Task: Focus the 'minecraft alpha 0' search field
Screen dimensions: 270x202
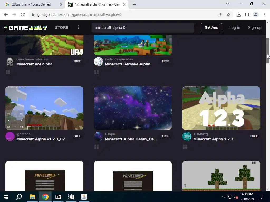Action: [143, 28]
